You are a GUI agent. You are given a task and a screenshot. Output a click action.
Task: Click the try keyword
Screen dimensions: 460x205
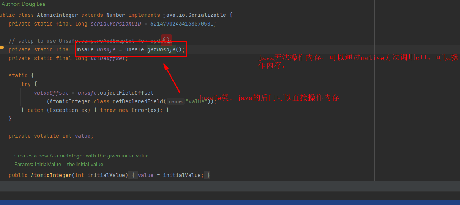(x=26, y=84)
